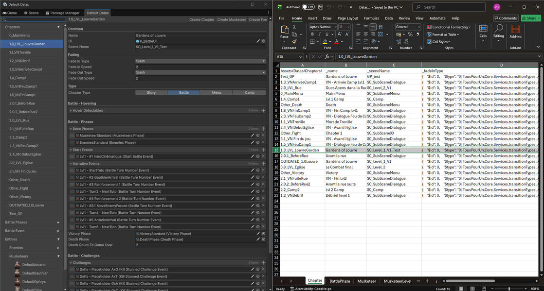Toggle bold formatting in the Font group
Viewport: 544px width, 291px height.
(x=312, y=34)
